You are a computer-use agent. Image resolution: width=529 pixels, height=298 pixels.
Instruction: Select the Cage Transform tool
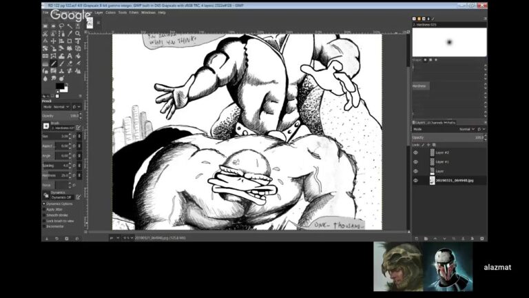(x=53, y=56)
